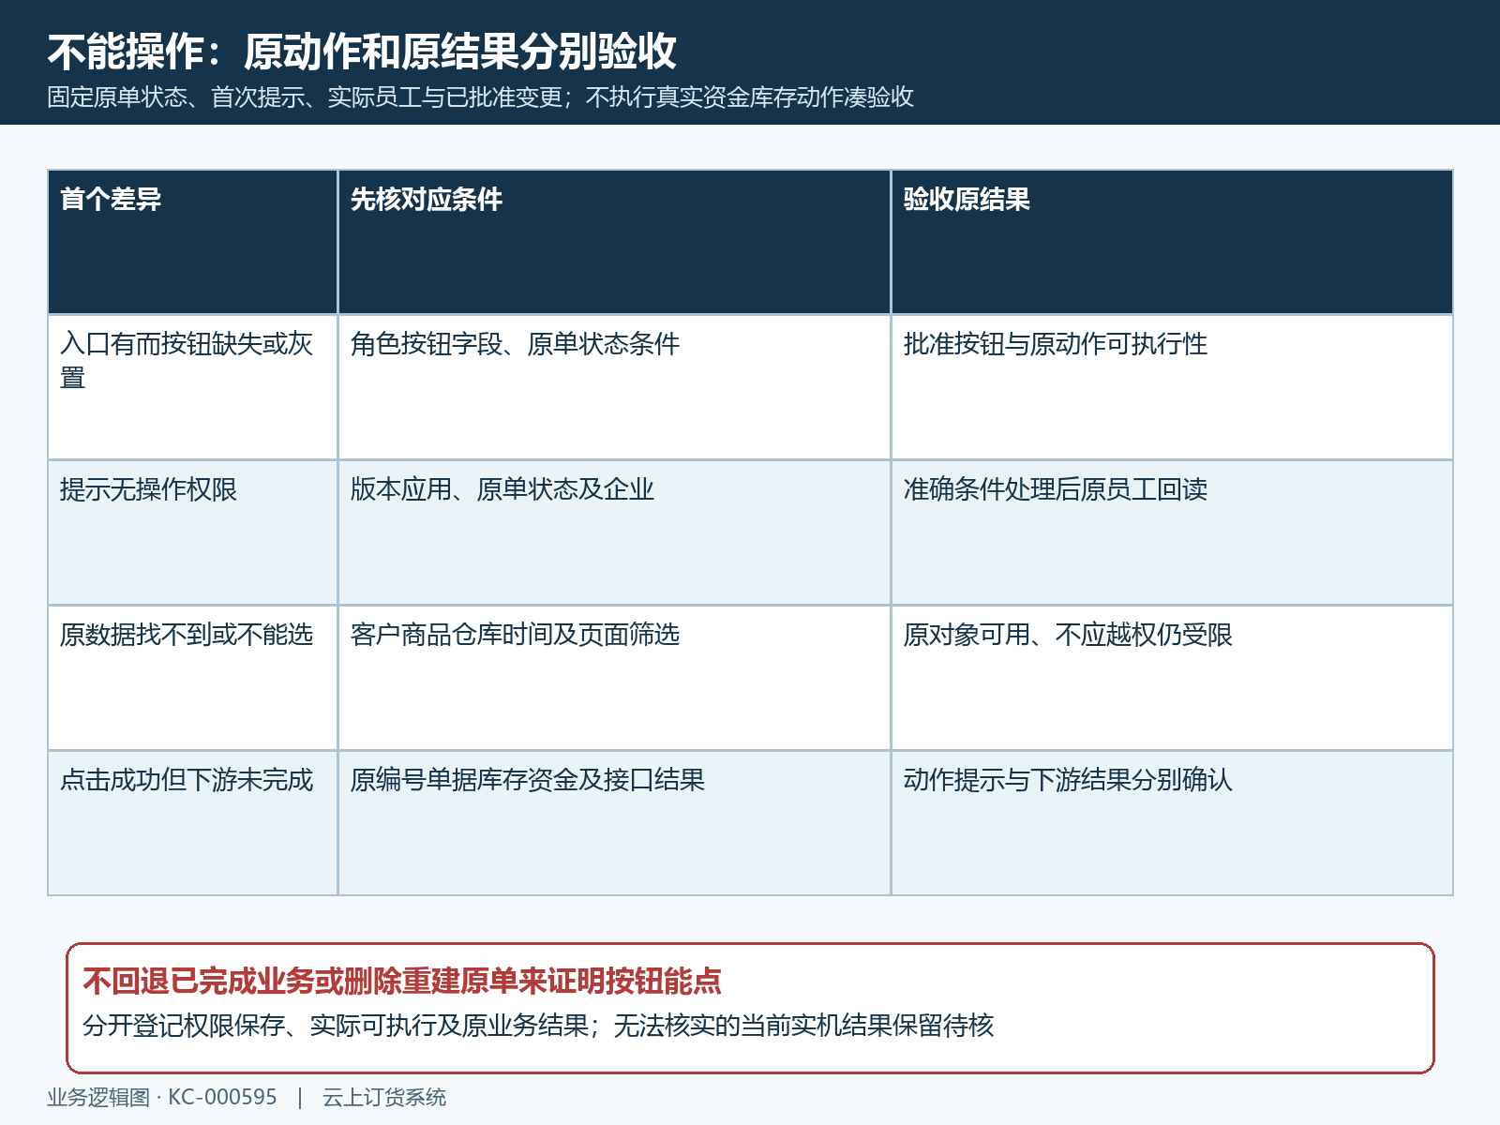Click the footer text 业务逻辑图 · KC-000595
This screenshot has width=1500, height=1125.
162,1098
